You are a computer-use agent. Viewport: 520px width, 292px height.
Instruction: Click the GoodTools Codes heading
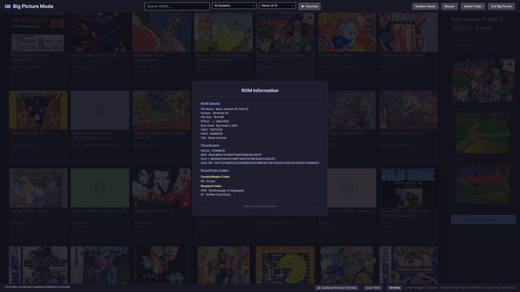214,170
